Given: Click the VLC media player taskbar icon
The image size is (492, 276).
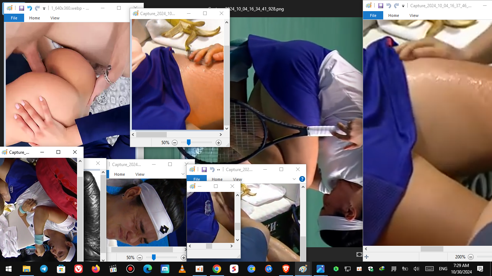Looking at the screenshot, I should tap(183, 269).
